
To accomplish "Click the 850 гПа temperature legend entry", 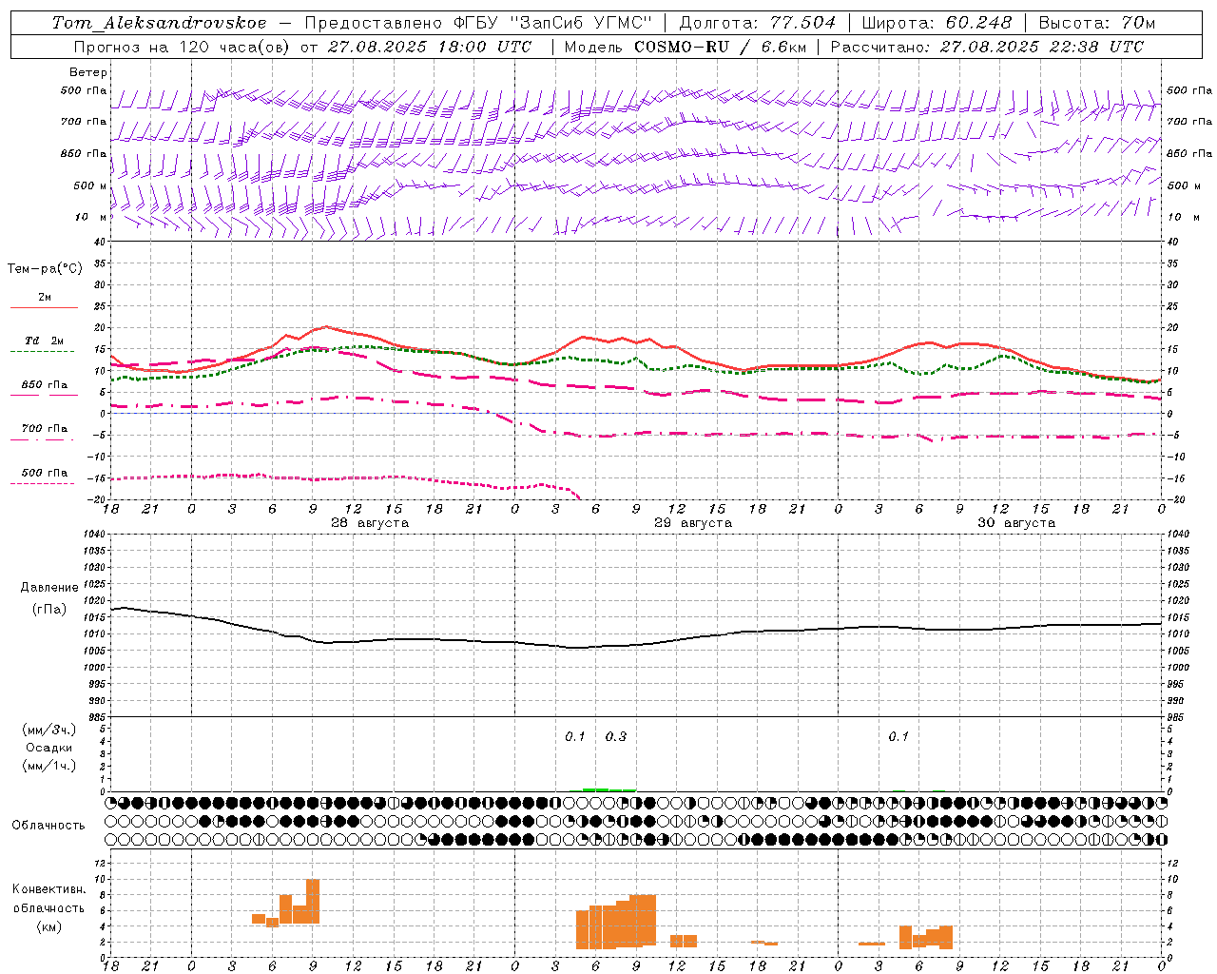I will coord(44,388).
